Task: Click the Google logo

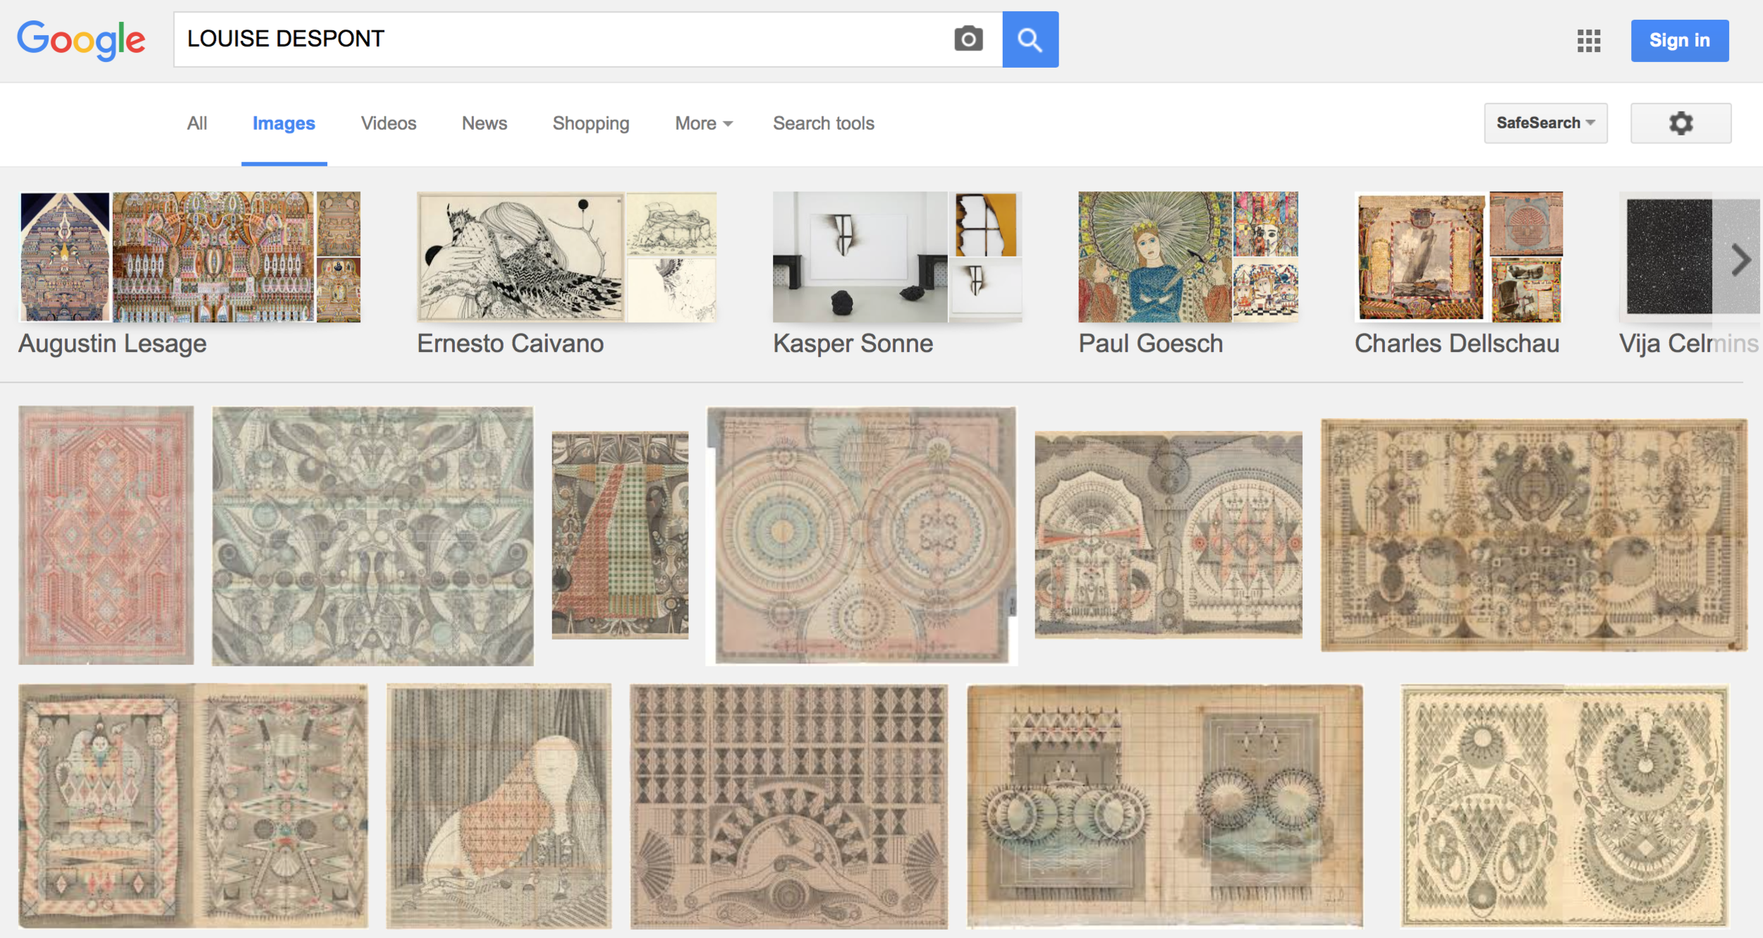Action: [x=81, y=40]
